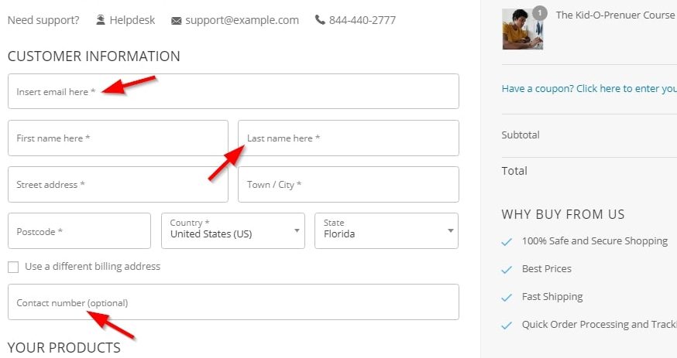This screenshot has height=358, width=677.
Task: Open the Helpdesk support link
Action: click(132, 20)
